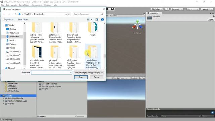215x121 pixels.
Task: Click the Search Downloads field
Action: click(88, 14)
